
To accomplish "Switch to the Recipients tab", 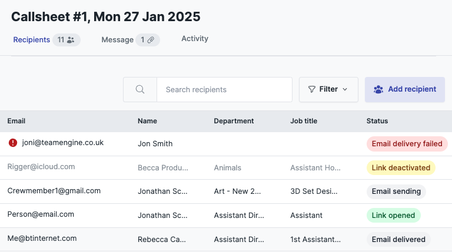I will tap(32, 40).
